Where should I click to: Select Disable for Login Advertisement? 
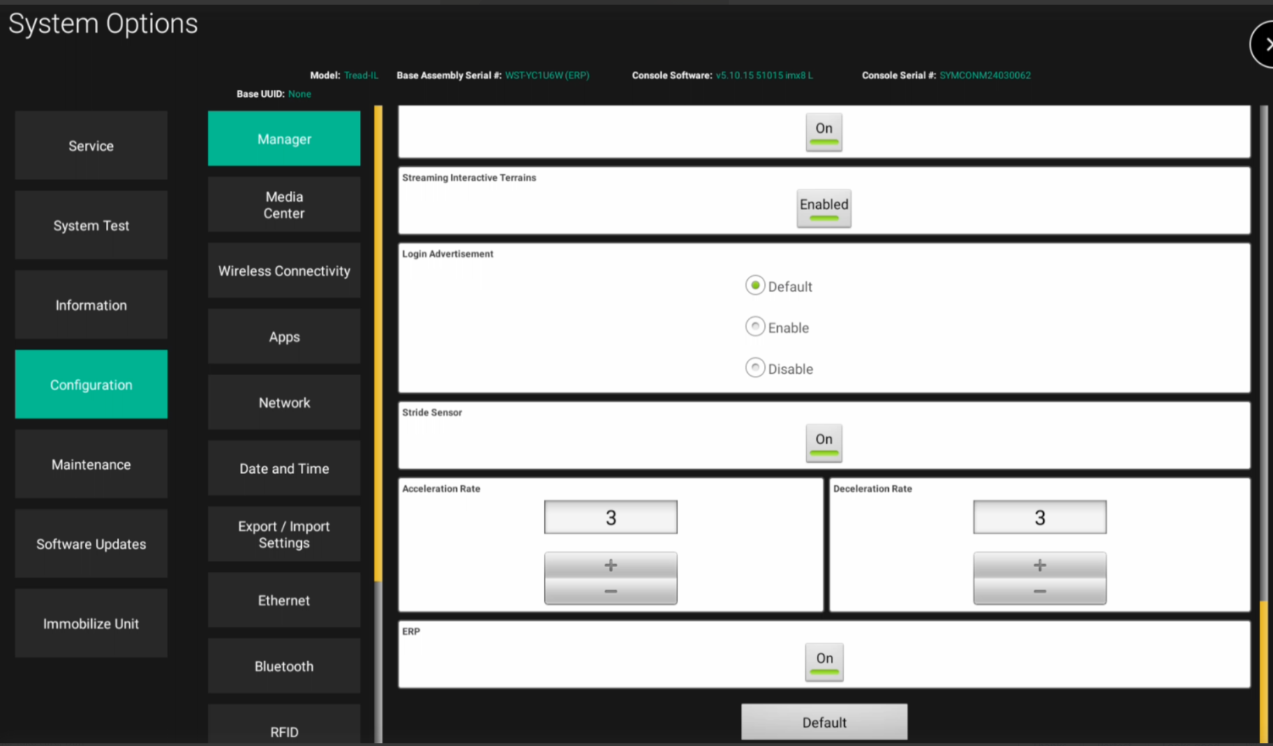click(x=756, y=368)
